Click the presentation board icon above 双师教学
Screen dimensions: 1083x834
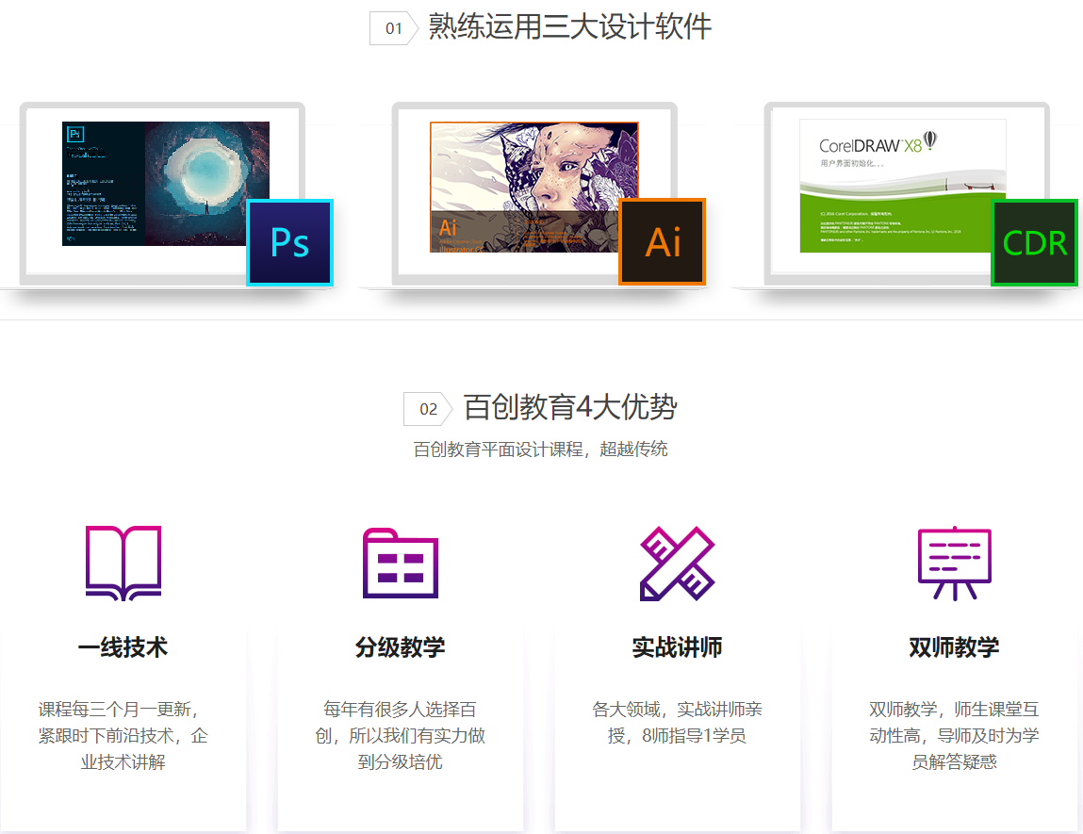tap(955, 564)
